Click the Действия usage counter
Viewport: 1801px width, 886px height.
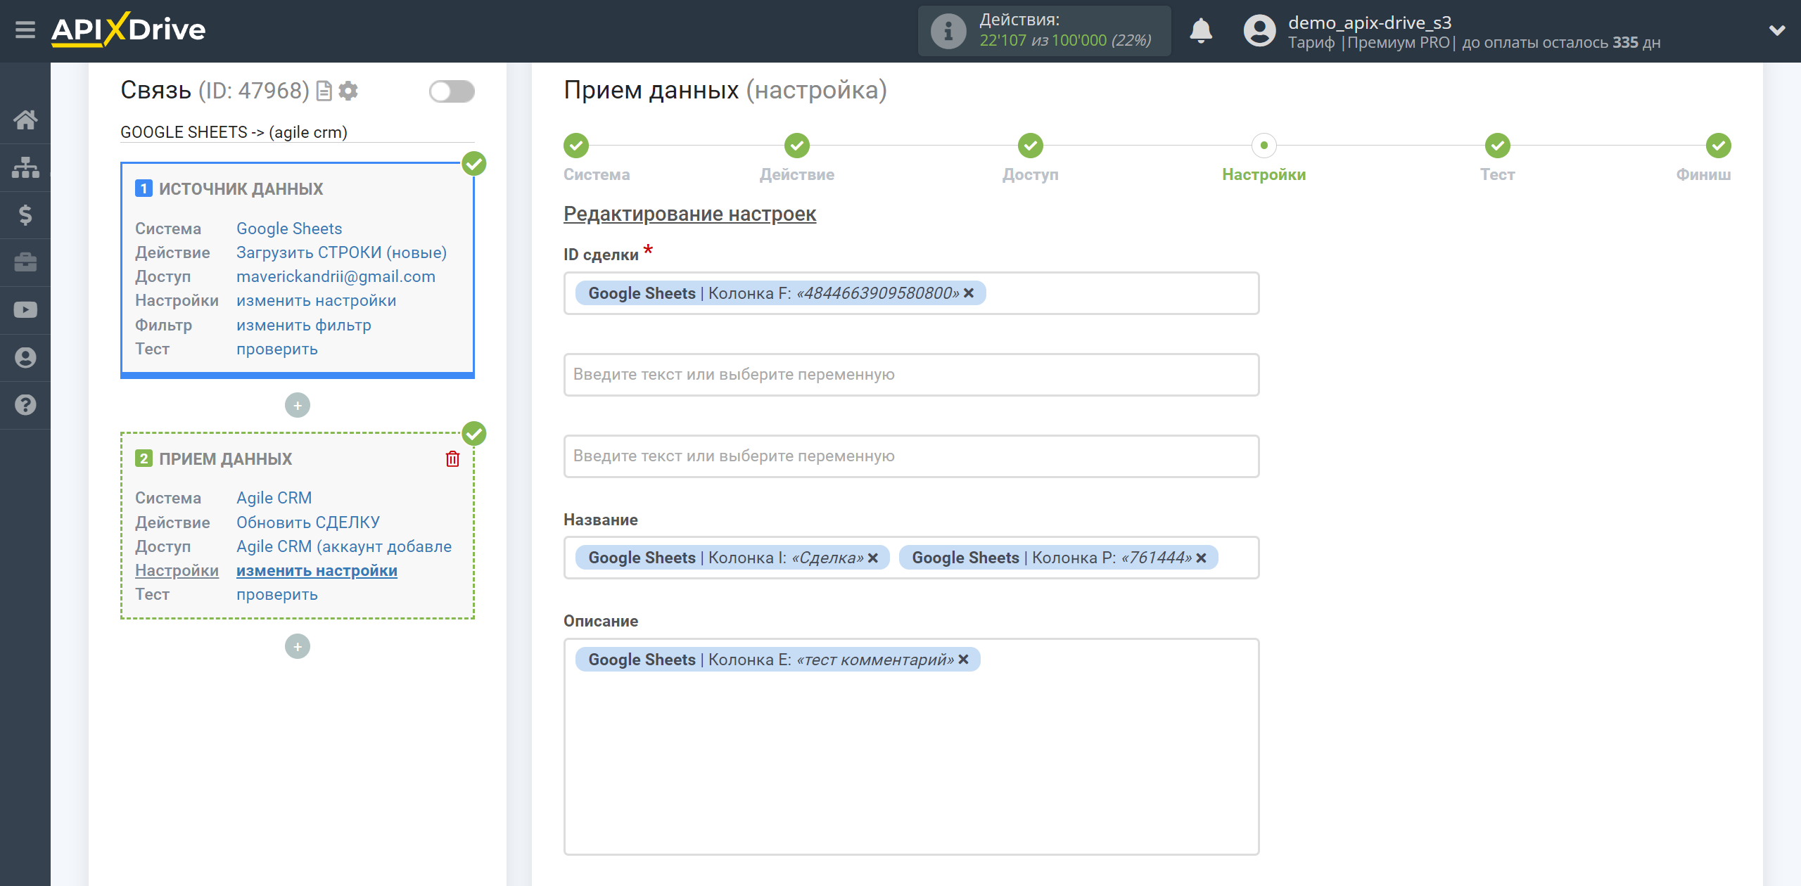coord(1045,31)
